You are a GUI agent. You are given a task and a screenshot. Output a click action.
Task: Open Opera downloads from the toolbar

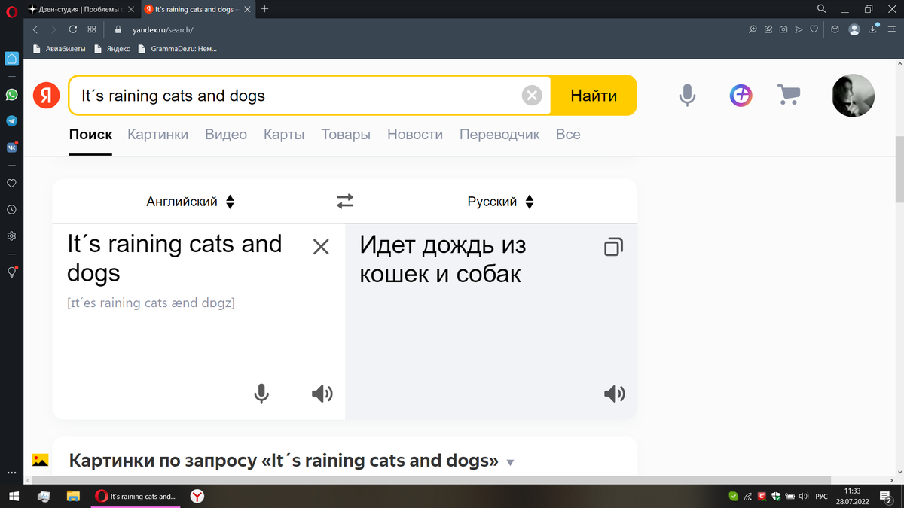click(874, 29)
